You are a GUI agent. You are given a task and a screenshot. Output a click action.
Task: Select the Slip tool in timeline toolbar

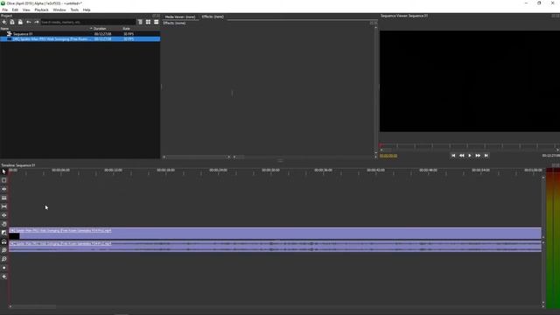[x=4, y=206]
